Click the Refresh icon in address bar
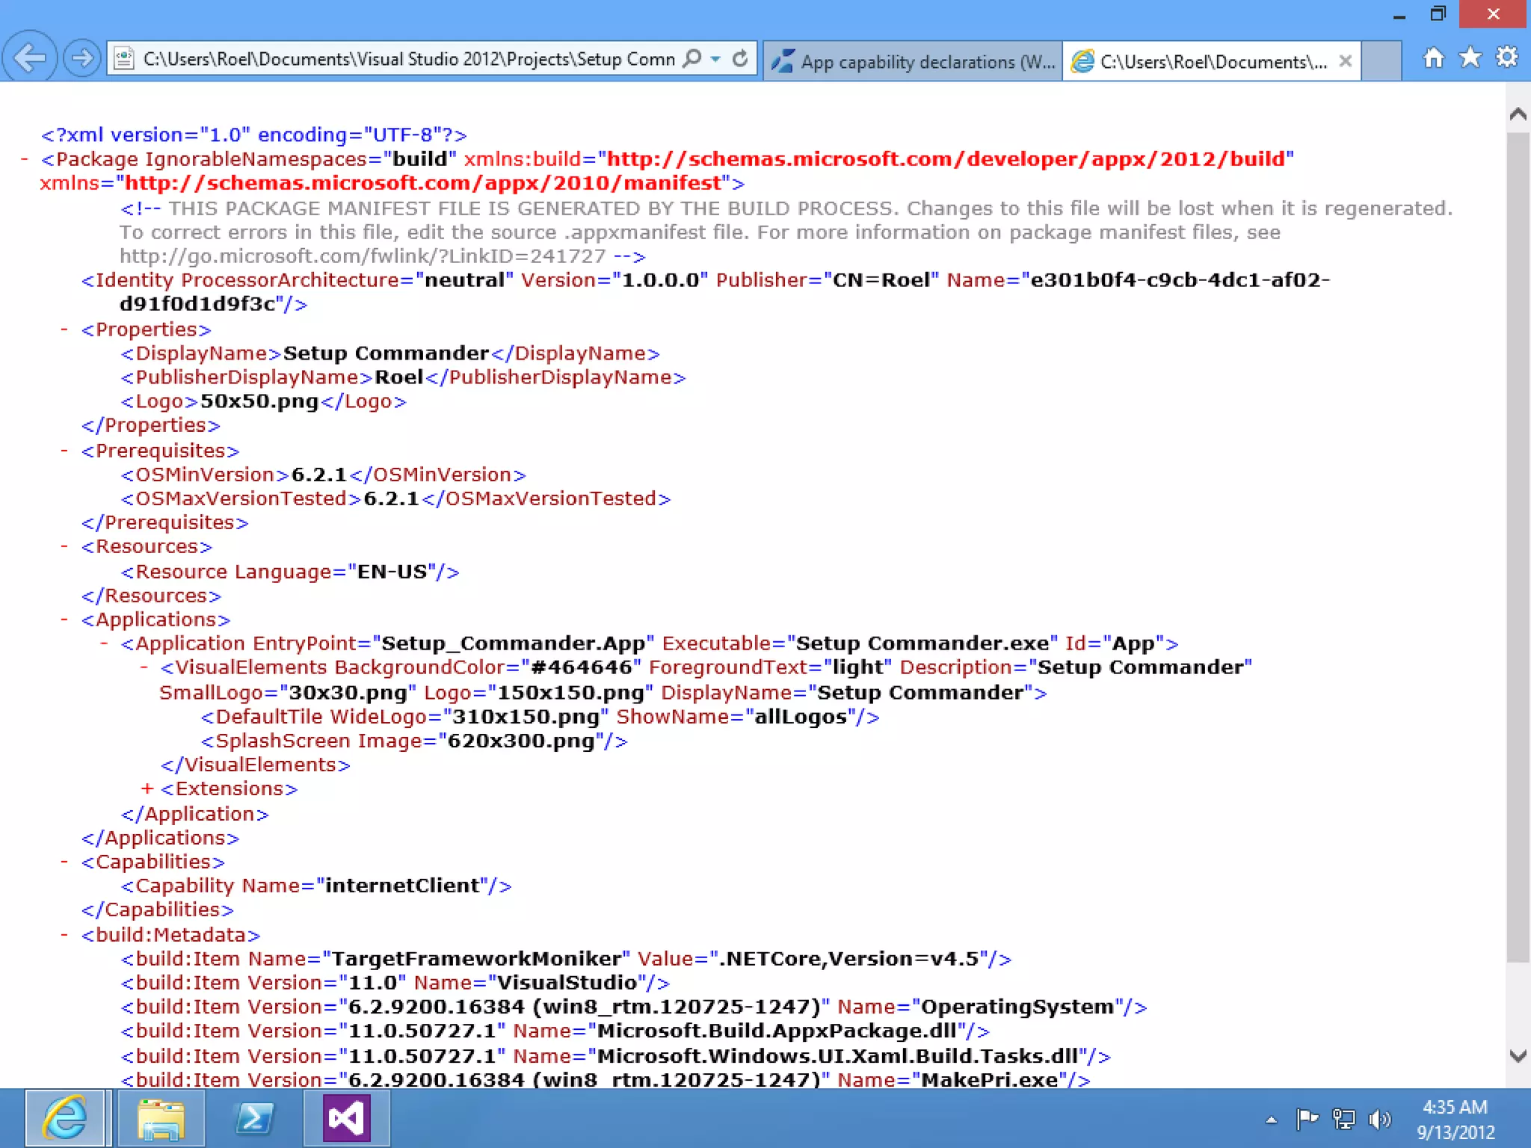Viewport: 1531px width, 1148px height. (x=740, y=58)
